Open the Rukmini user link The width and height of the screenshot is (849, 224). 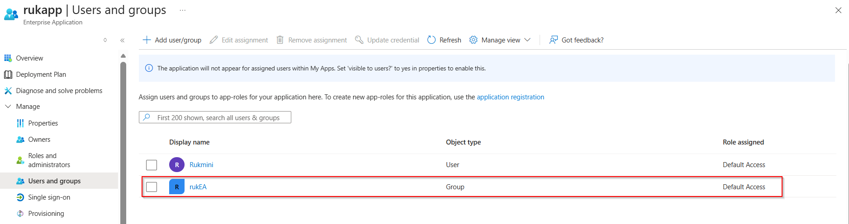coord(201,165)
